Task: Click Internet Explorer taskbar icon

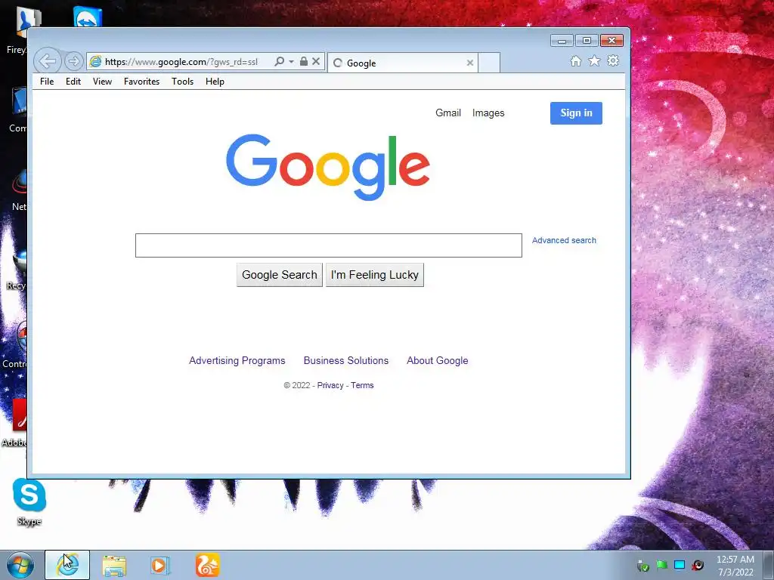Action: (x=67, y=565)
